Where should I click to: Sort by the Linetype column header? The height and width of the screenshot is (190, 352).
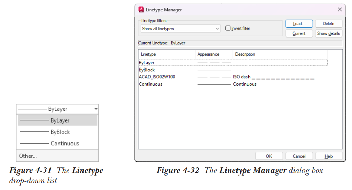pyautogui.click(x=167, y=54)
